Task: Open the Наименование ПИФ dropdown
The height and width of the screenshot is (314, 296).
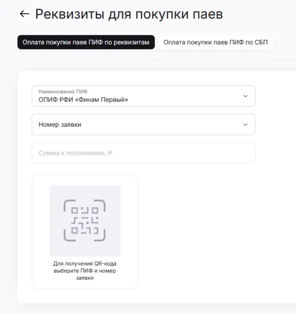Action: click(144, 96)
